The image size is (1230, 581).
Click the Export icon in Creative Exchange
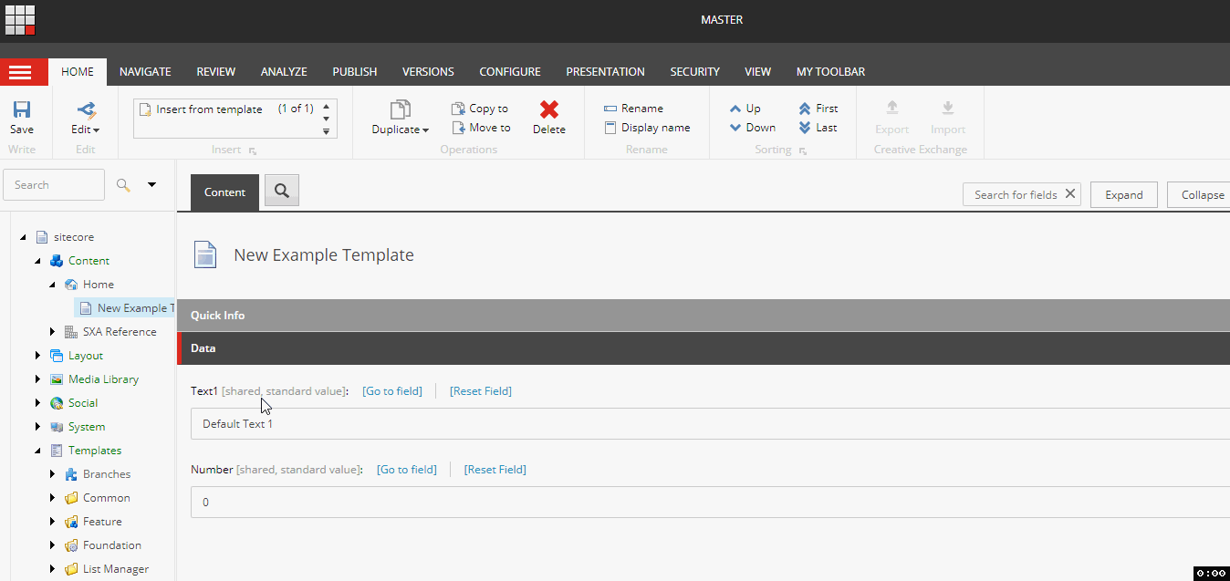click(892, 109)
